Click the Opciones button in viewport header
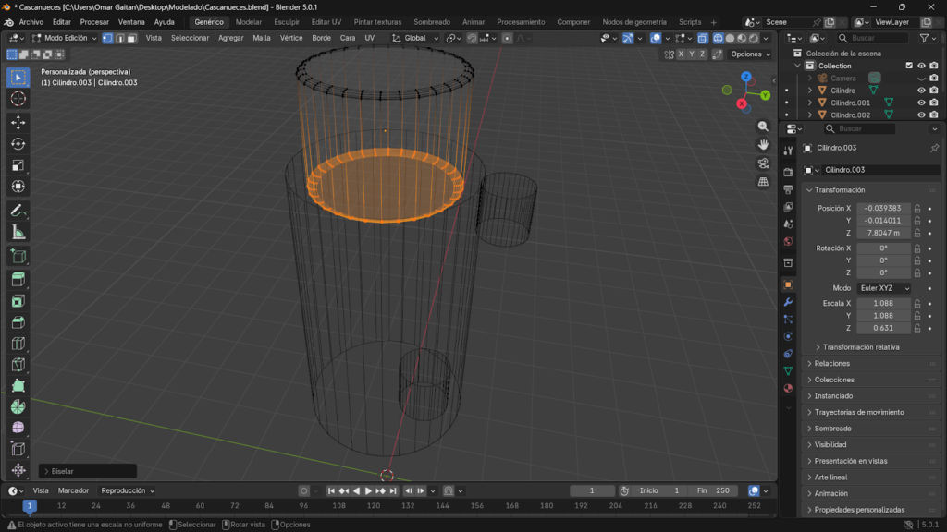 tap(749, 54)
